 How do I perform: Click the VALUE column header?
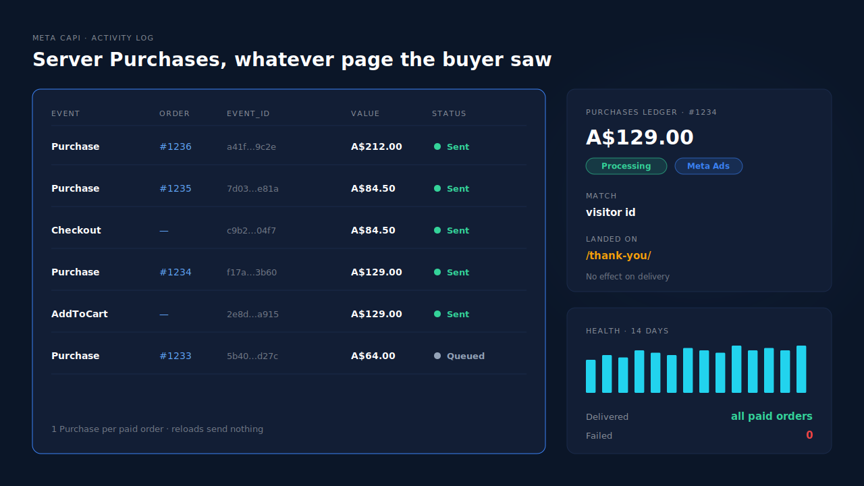click(365, 113)
